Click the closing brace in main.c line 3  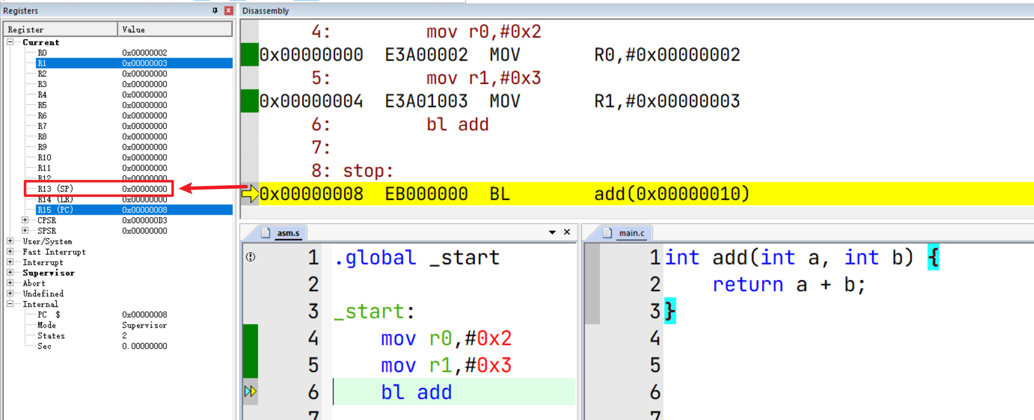pos(670,311)
